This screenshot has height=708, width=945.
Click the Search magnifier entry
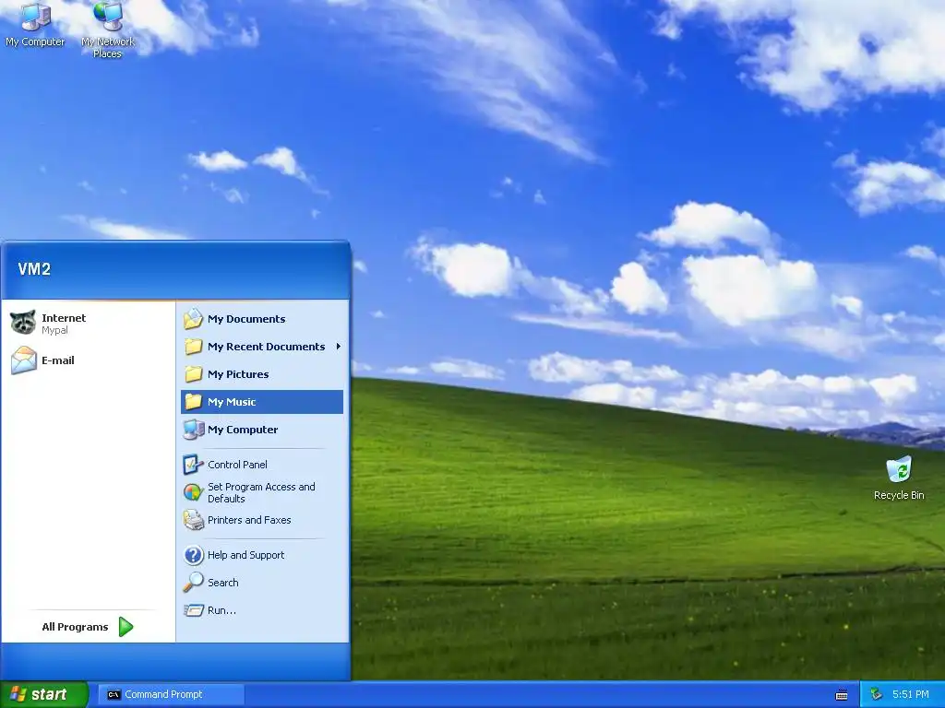pos(262,583)
